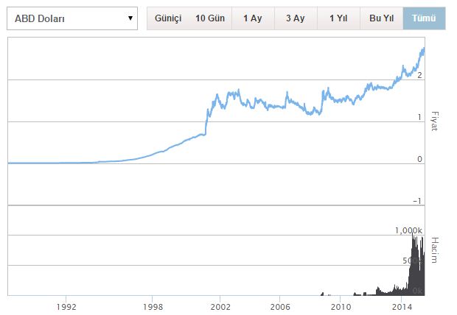This screenshot has height=315, width=457.
Task: Click the price line peak near 2014
Action: pyautogui.click(x=423, y=49)
